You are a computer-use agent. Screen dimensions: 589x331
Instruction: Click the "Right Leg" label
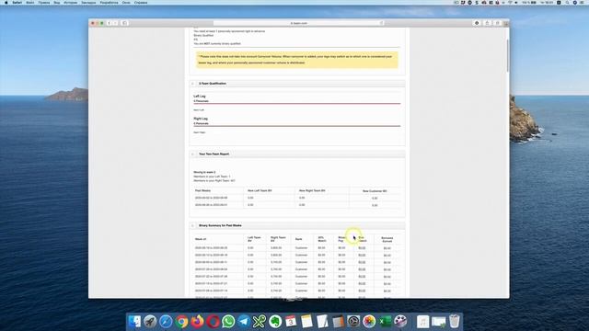click(201, 119)
